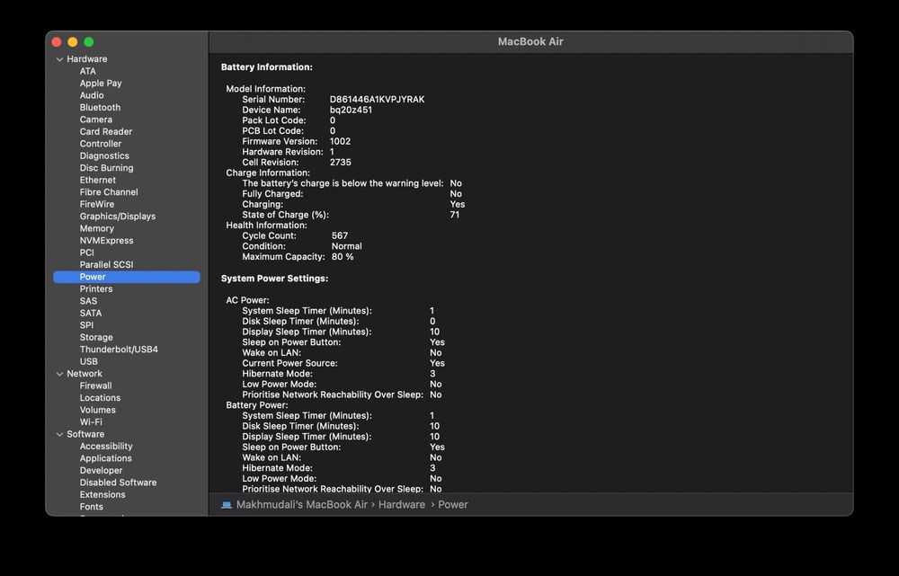The height and width of the screenshot is (576, 899).
Task: Click the green full-screen window button
Action: [x=89, y=42]
